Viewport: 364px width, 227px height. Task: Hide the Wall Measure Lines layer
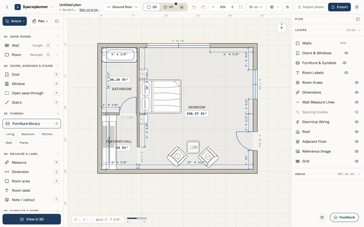tap(357, 102)
